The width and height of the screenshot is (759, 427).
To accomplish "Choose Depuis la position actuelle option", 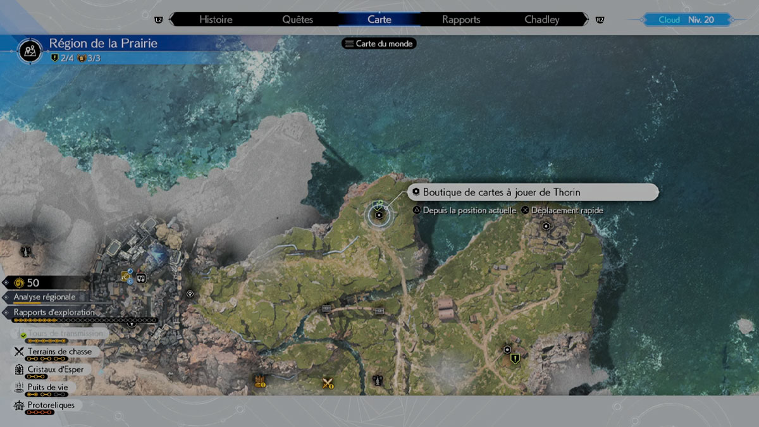I will click(467, 210).
